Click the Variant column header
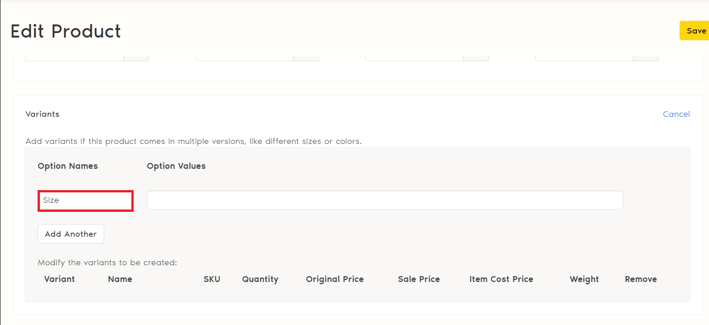The width and height of the screenshot is (709, 325). coord(59,279)
